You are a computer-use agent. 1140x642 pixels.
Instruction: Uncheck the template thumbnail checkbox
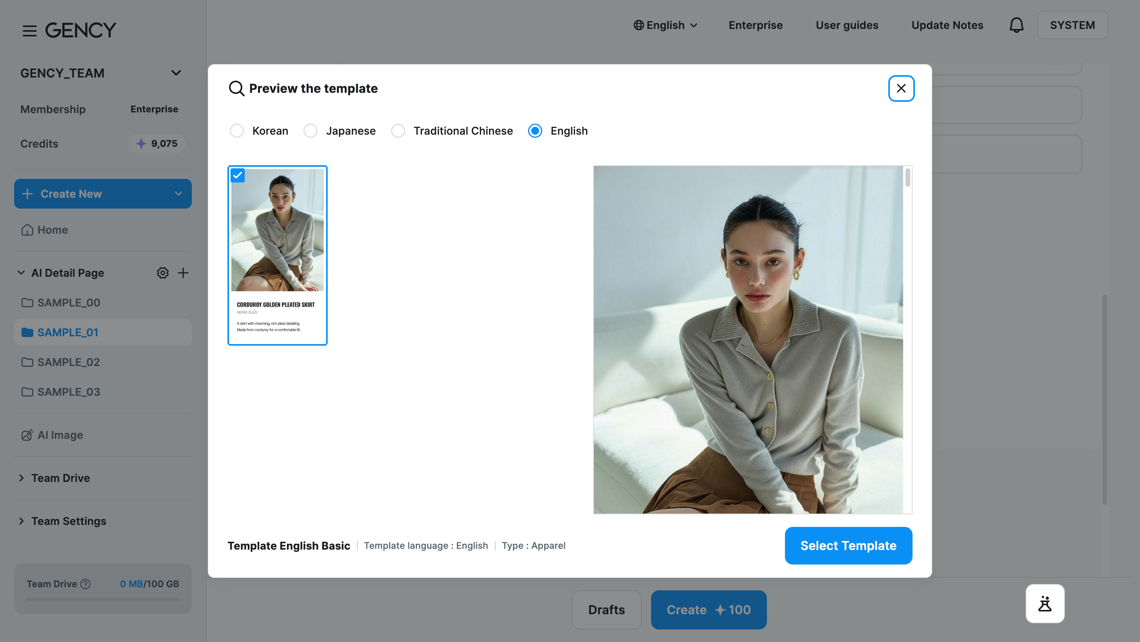coord(238,175)
